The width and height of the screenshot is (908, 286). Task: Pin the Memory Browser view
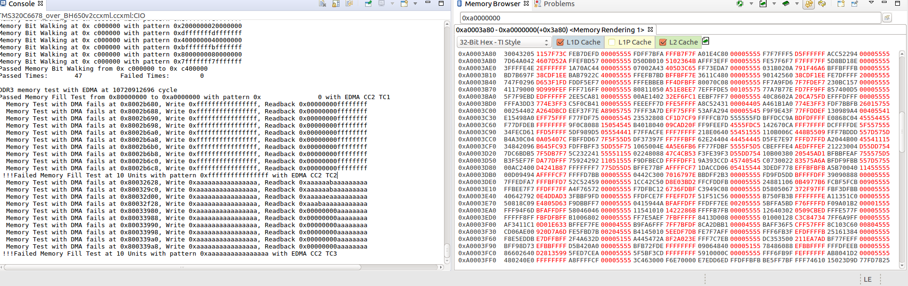854,3
